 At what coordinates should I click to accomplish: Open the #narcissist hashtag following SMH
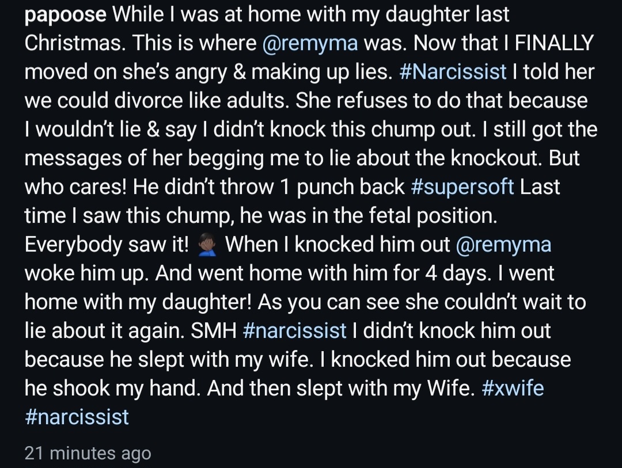pyautogui.click(x=294, y=331)
